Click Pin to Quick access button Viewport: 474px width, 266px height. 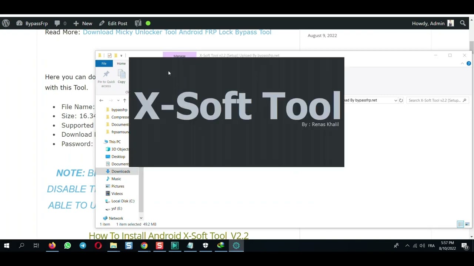click(106, 79)
